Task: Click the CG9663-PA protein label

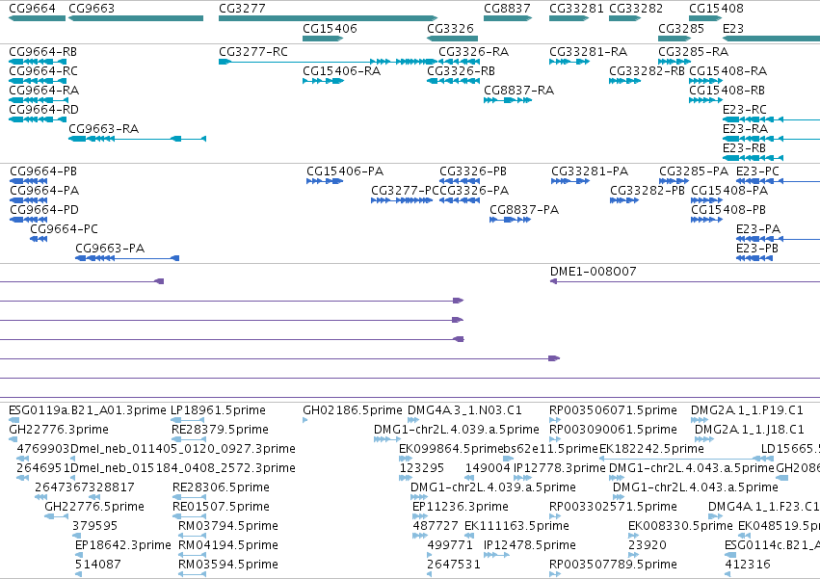Action: coord(110,249)
